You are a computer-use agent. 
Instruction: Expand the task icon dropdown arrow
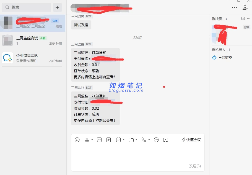click(x=124, y=140)
